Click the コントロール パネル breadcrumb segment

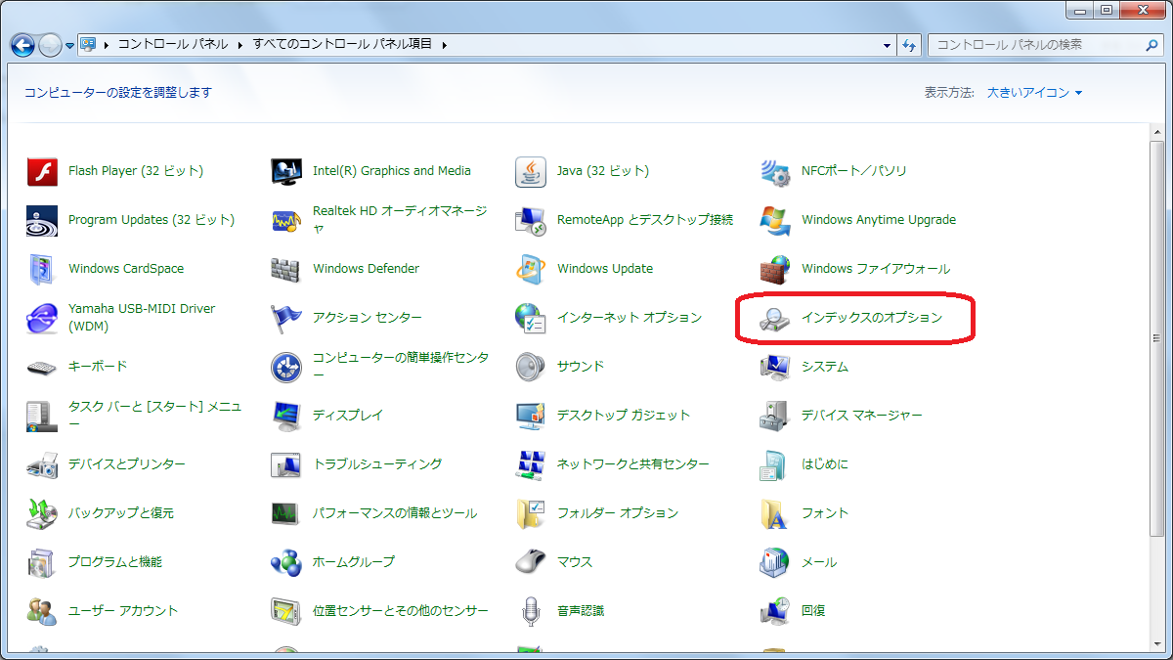tap(173, 45)
